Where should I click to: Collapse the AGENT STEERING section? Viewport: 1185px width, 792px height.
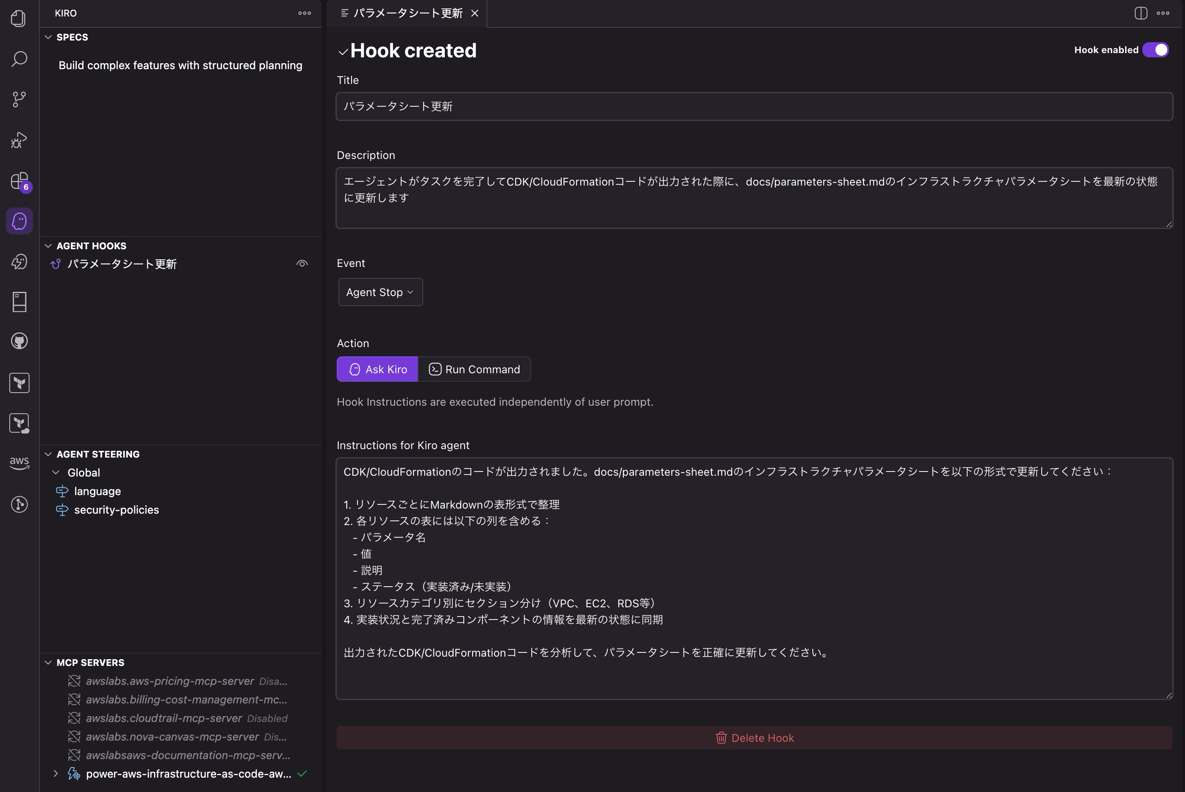click(x=49, y=454)
